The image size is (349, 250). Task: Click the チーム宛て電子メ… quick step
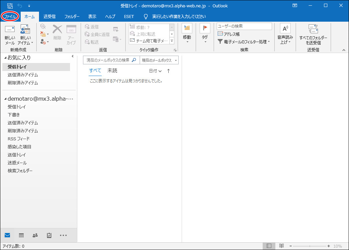point(149,41)
